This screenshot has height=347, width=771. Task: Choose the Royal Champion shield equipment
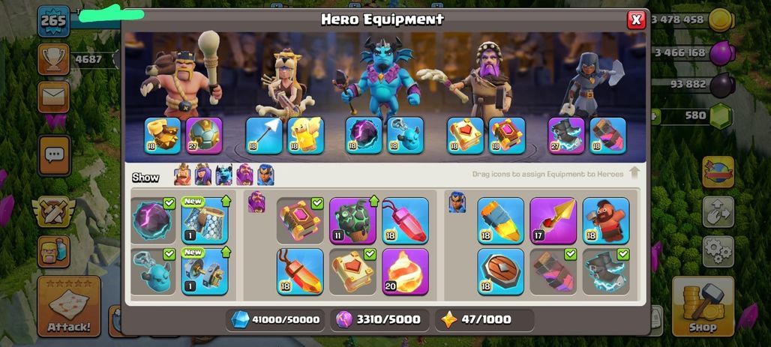point(500,271)
